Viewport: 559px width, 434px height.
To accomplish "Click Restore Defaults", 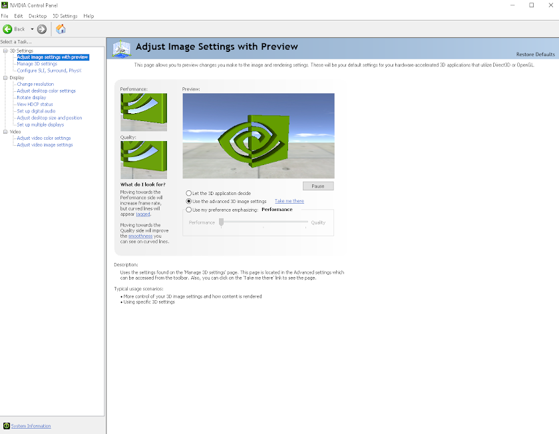I will (x=536, y=54).
